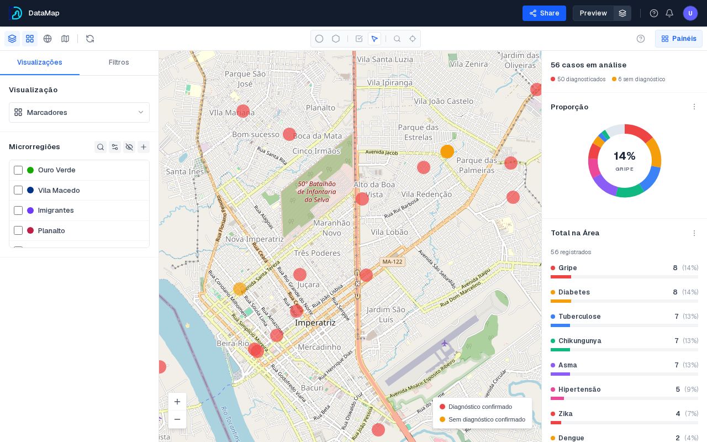Check the Ouro Verde checkbox
707x442 pixels.
(18, 170)
